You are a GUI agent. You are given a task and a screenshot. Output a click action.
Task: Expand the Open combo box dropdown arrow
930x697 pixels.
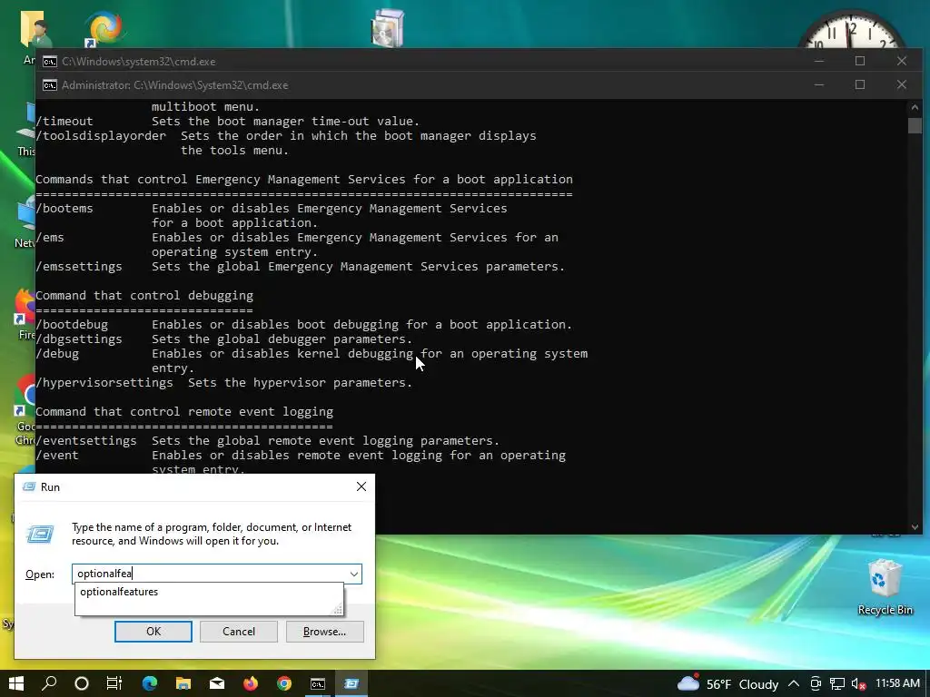pos(354,574)
